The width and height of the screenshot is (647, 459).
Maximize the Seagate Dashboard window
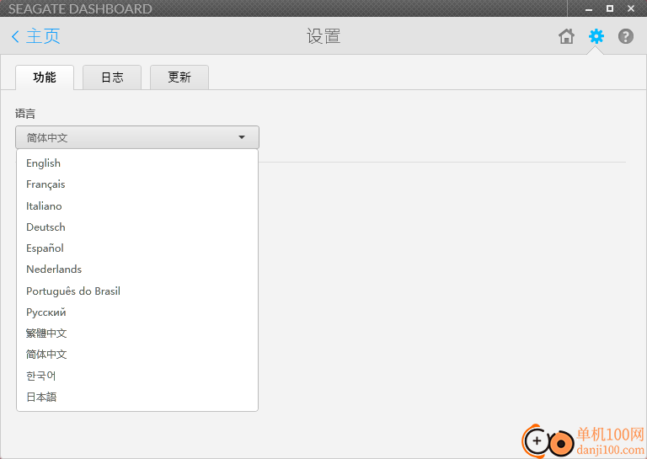pos(609,8)
